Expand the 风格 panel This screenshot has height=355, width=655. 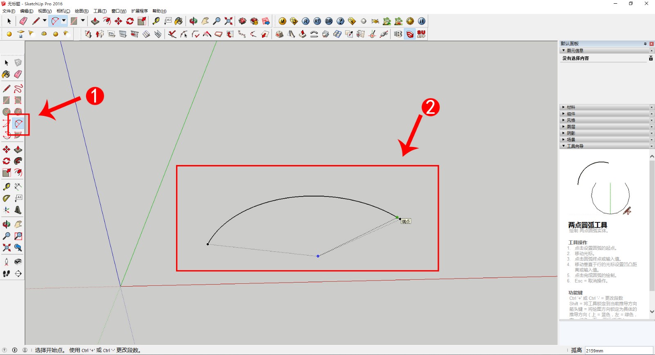tap(564, 120)
